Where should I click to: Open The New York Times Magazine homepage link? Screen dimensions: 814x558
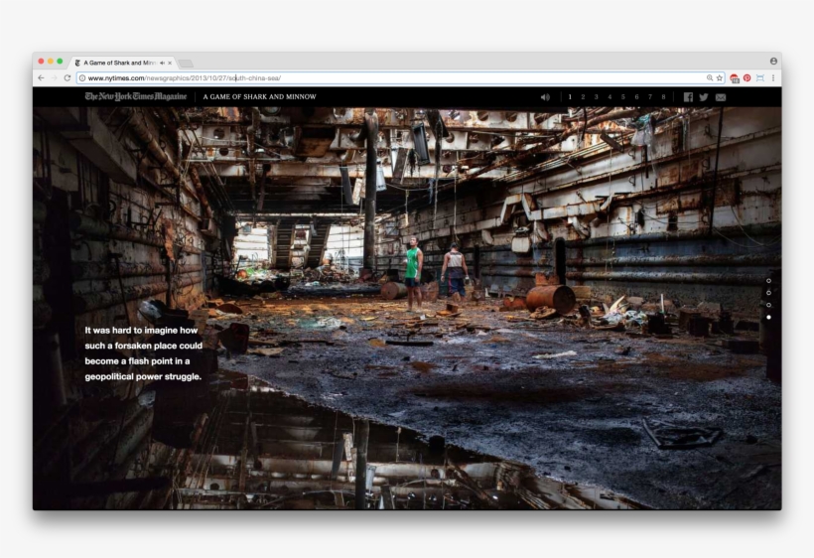(136, 97)
